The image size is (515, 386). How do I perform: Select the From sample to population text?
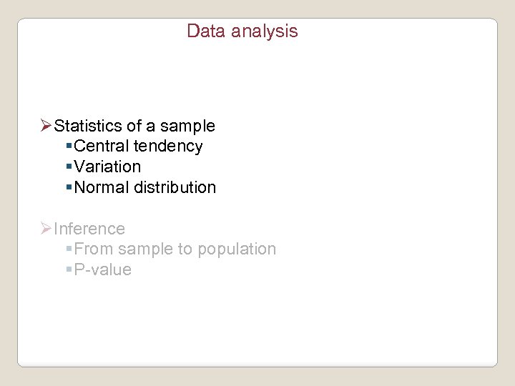[x=175, y=249]
